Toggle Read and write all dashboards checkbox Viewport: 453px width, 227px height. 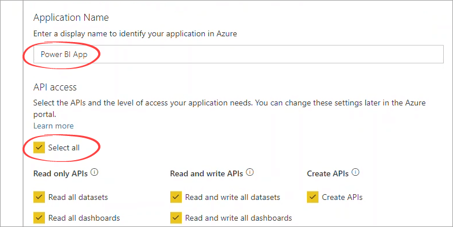point(176,217)
